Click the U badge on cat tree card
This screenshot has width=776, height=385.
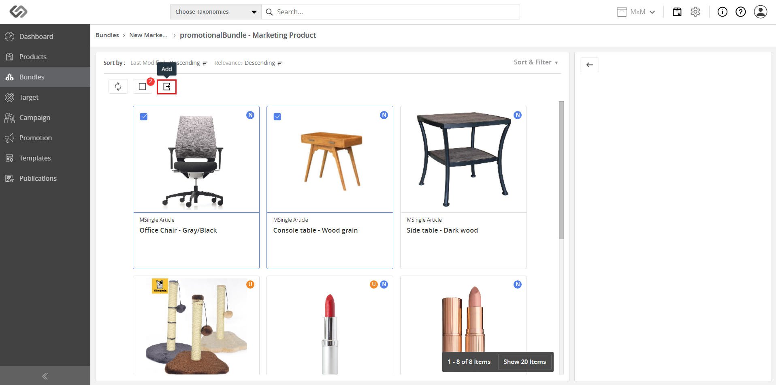(x=250, y=284)
